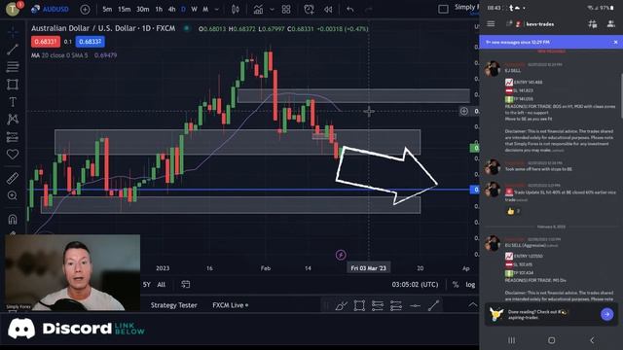Open the chart patterns tool
623x350 pixels.
tap(13, 119)
